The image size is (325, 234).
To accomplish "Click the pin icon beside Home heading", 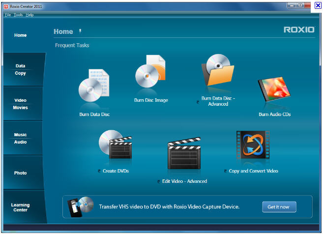I will tap(80, 31).
